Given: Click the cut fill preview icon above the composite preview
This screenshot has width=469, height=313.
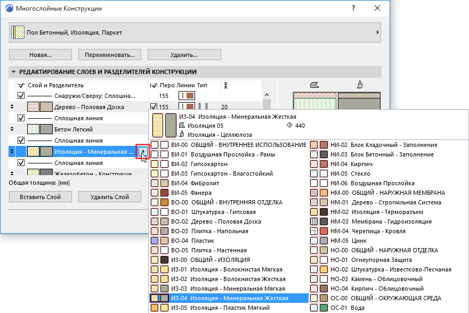Looking at the screenshot, I should click(314, 85).
